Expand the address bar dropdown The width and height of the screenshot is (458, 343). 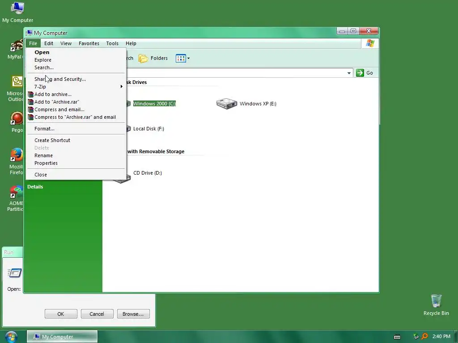349,73
